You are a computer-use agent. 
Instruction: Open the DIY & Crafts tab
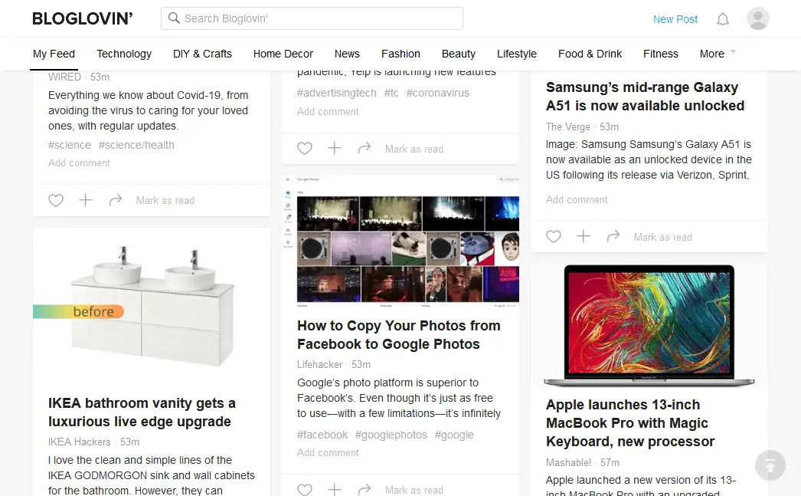[x=202, y=54]
